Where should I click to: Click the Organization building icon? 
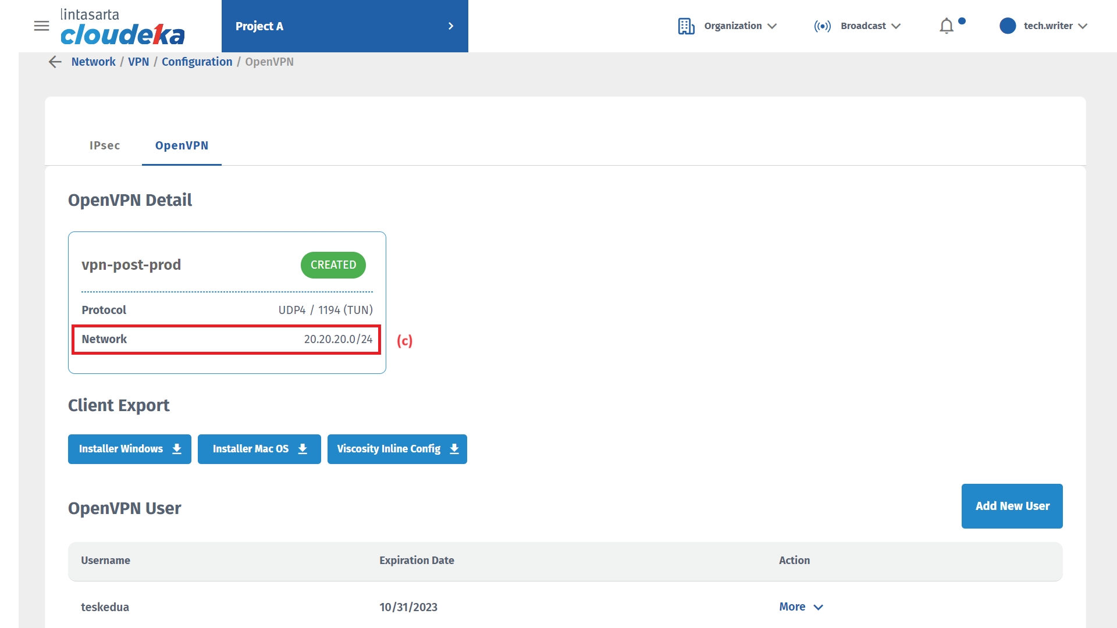[686, 26]
